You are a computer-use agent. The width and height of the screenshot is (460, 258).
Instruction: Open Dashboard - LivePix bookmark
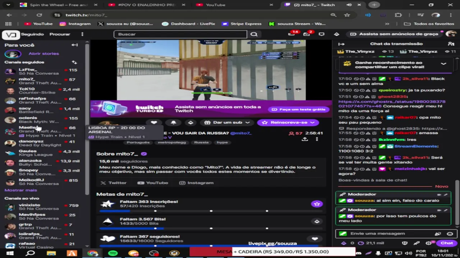click(x=188, y=24)
